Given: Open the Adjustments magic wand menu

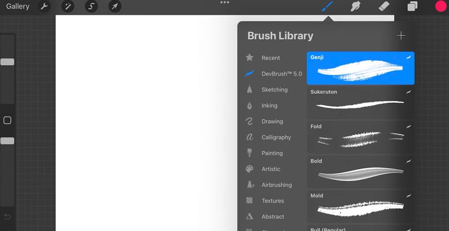Looking at the screenshot, I should (68, 6).
